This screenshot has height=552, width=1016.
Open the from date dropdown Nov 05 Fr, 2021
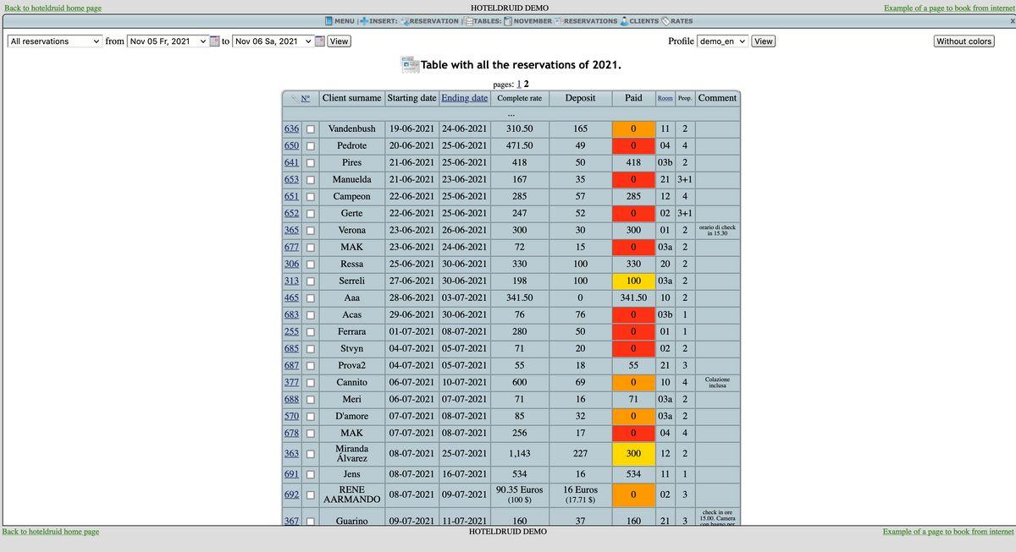click(x=168, y=41)
